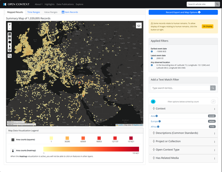Viewport: 222px width, 172px height.
Task: Remove the Latest event date filter
Action: click(x=152, y=58)
